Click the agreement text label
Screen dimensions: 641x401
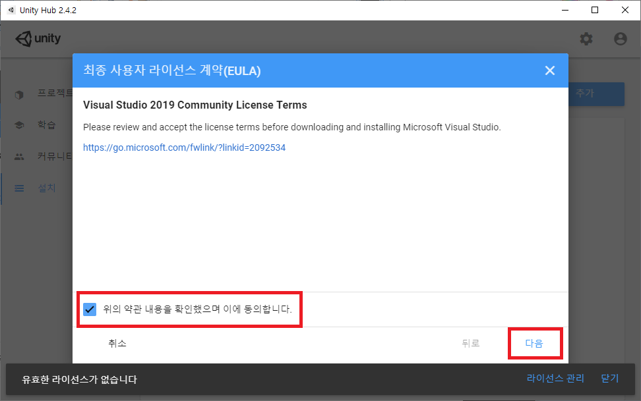tap(197, 309)
